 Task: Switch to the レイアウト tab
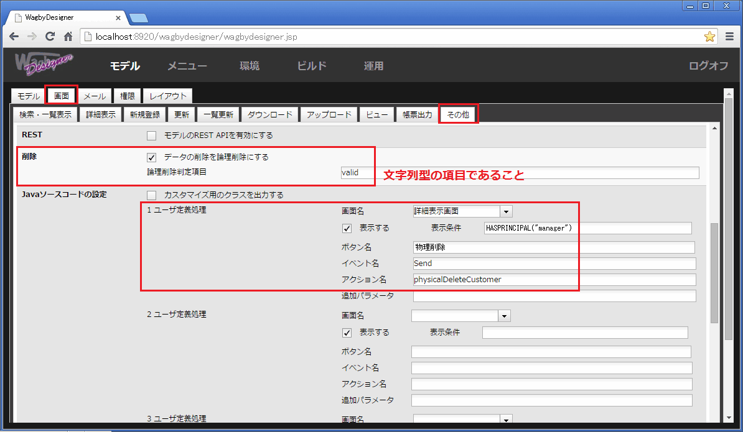pos(168,96)
